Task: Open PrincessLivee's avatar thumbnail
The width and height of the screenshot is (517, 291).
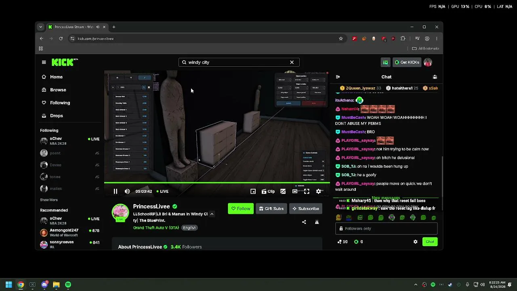Action: click(x=120, y=213)
